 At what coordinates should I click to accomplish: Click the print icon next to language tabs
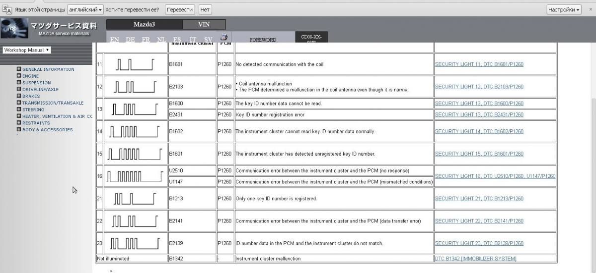point(223,37)
